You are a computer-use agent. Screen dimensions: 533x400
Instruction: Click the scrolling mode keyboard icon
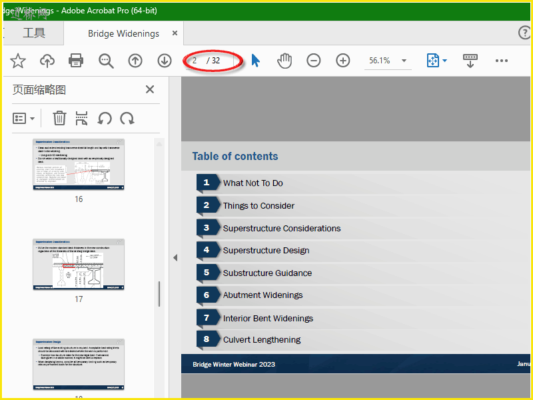[x=470, y=61]
